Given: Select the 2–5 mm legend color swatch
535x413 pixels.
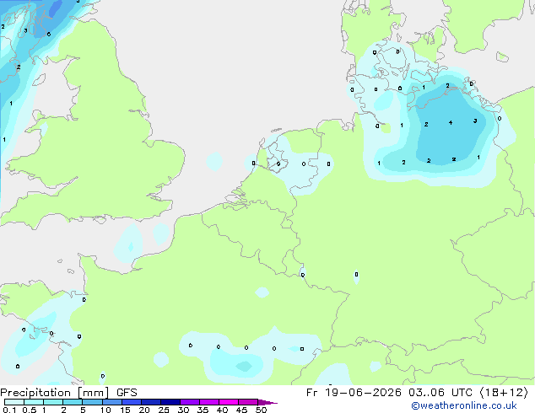Looking at the screenshot, I should tap(73, 402).
